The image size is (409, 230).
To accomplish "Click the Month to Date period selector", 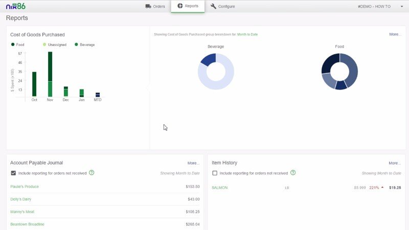I will coord(247,34).
